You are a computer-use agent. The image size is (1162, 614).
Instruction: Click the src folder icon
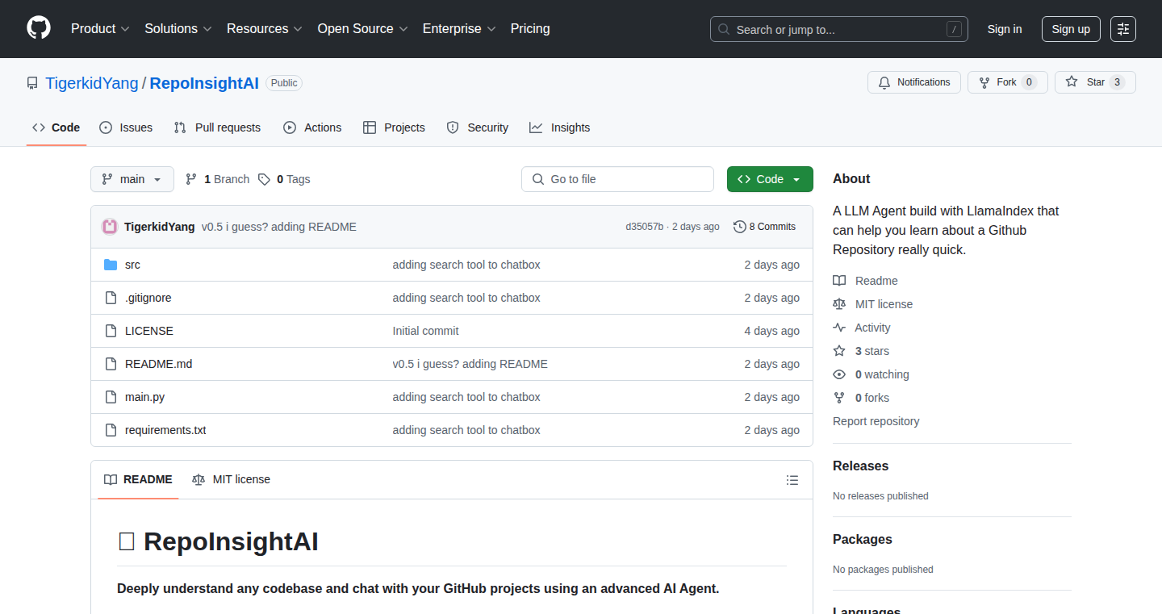point(111,265)
